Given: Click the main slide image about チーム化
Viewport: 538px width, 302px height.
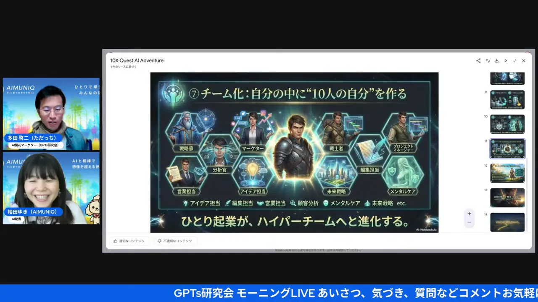Looking at the screenshot, I should [x=294, y=152].
